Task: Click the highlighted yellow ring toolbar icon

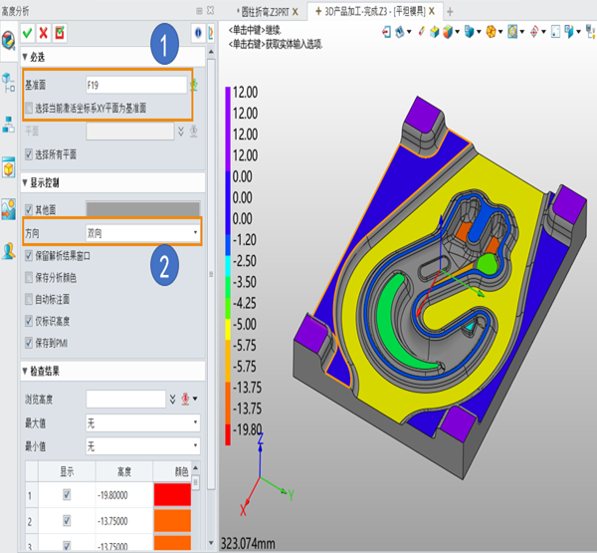Action: click(x=512, y=32)
